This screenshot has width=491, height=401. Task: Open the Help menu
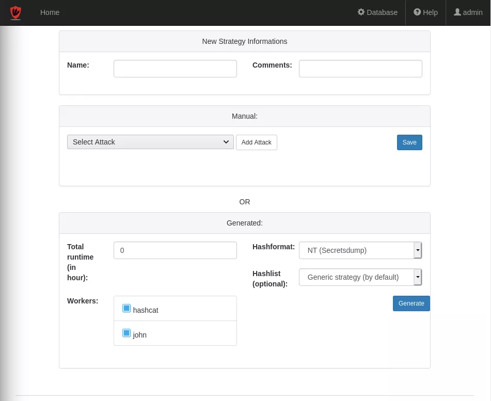click(x=425, y=12)
